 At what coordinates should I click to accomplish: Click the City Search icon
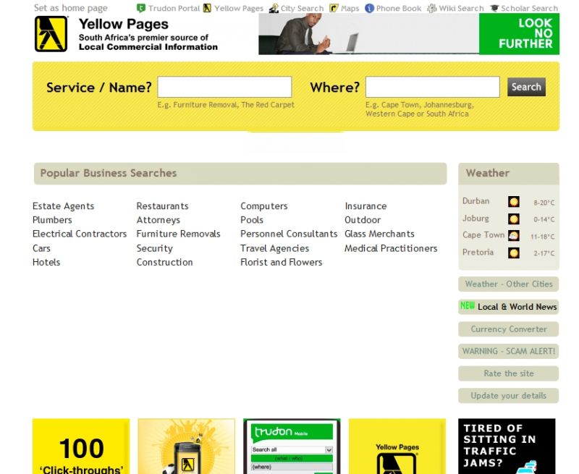274,8
